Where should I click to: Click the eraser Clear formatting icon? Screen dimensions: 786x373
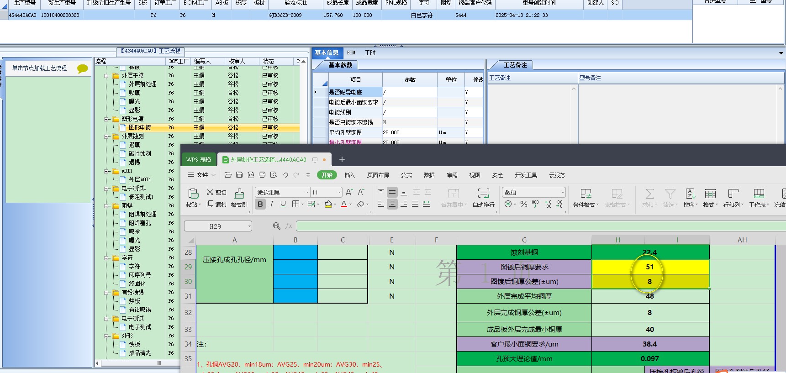point(361,204)
